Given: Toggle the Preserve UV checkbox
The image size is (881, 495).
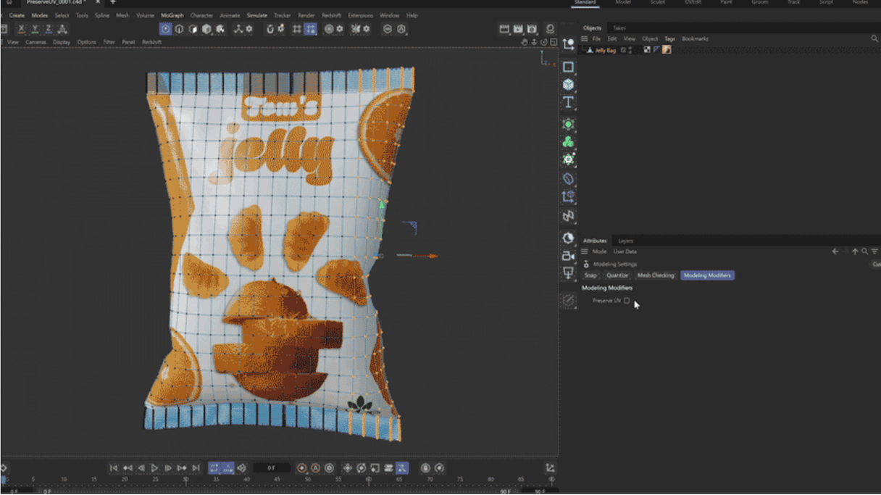Looking at the screenshot, I should tap(627, 301).
